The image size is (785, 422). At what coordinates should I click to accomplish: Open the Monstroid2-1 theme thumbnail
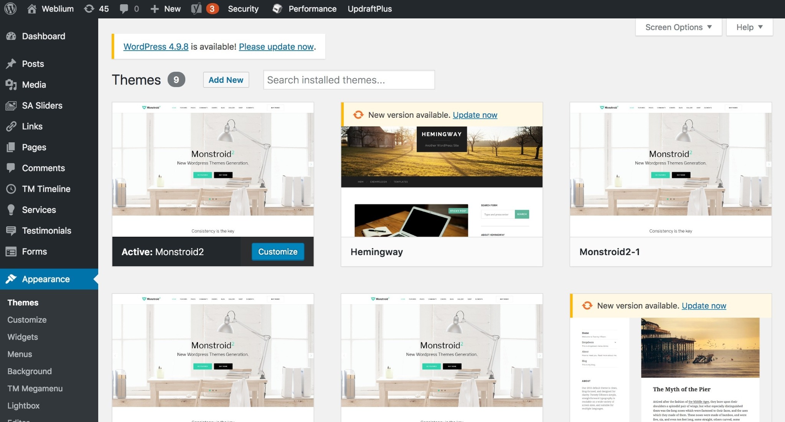(x=671, y=170)
